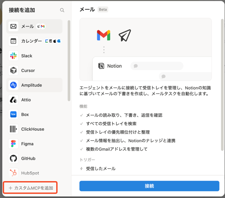Viewport: 225px width, 198px height.
Task: Click the Slack logo icon
Action: click(13, 56)
